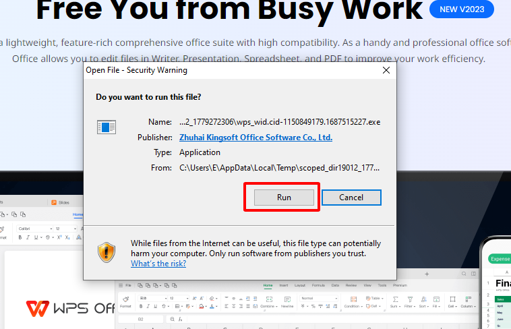
Task: Click the eraser clear formatting icon
Action: (212, 299)
